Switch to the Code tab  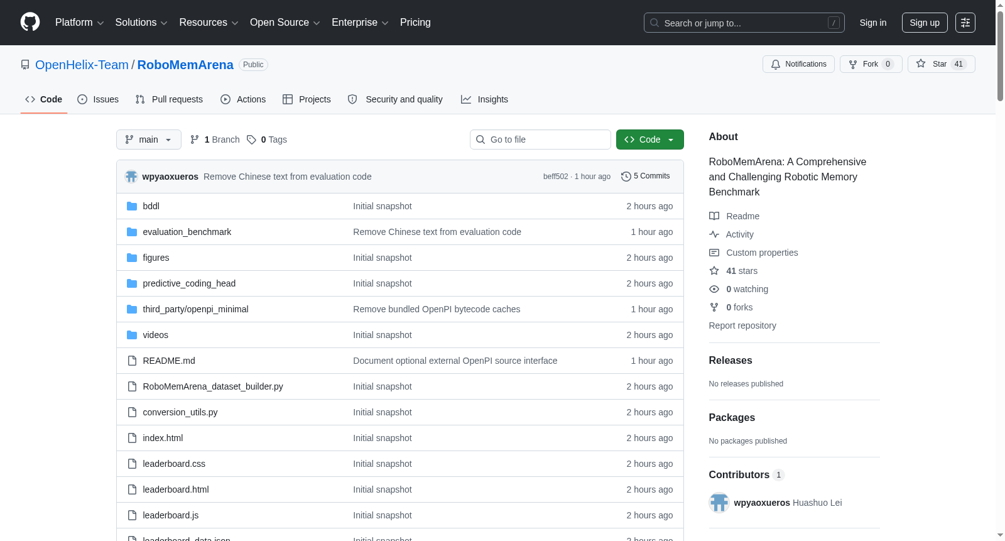(x=44, y=99)
